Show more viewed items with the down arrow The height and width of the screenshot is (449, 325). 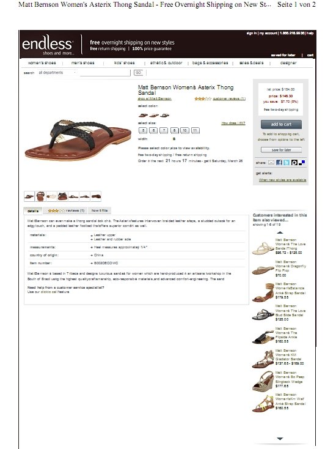(x=280, y=439)
